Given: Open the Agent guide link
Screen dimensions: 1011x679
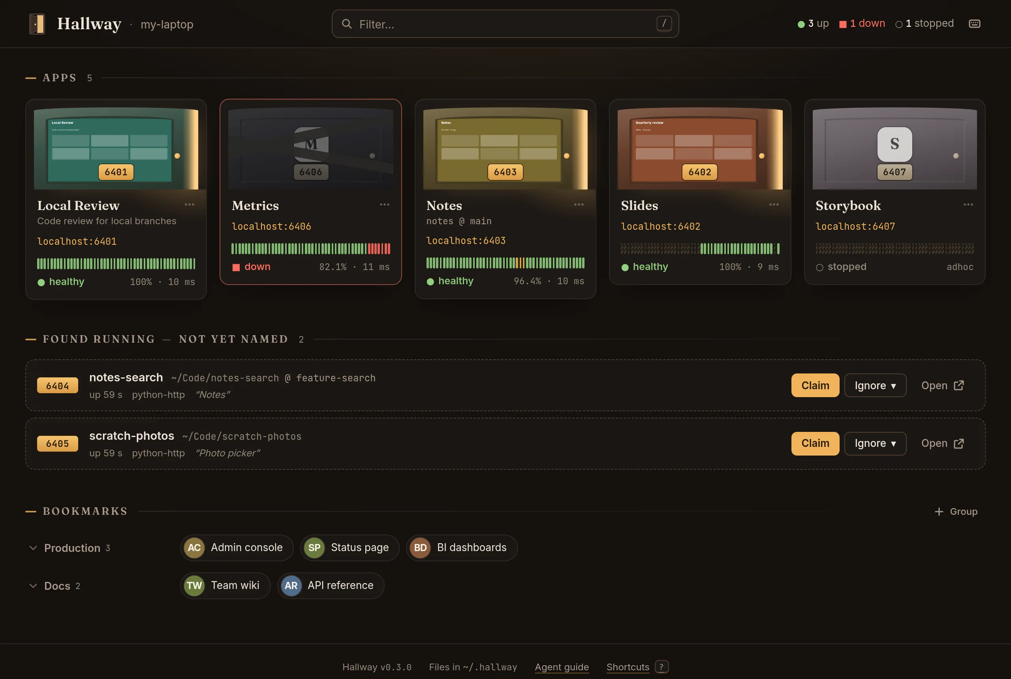Looking at the screenshot, I should pyautogui.click(x=561, y=667).
